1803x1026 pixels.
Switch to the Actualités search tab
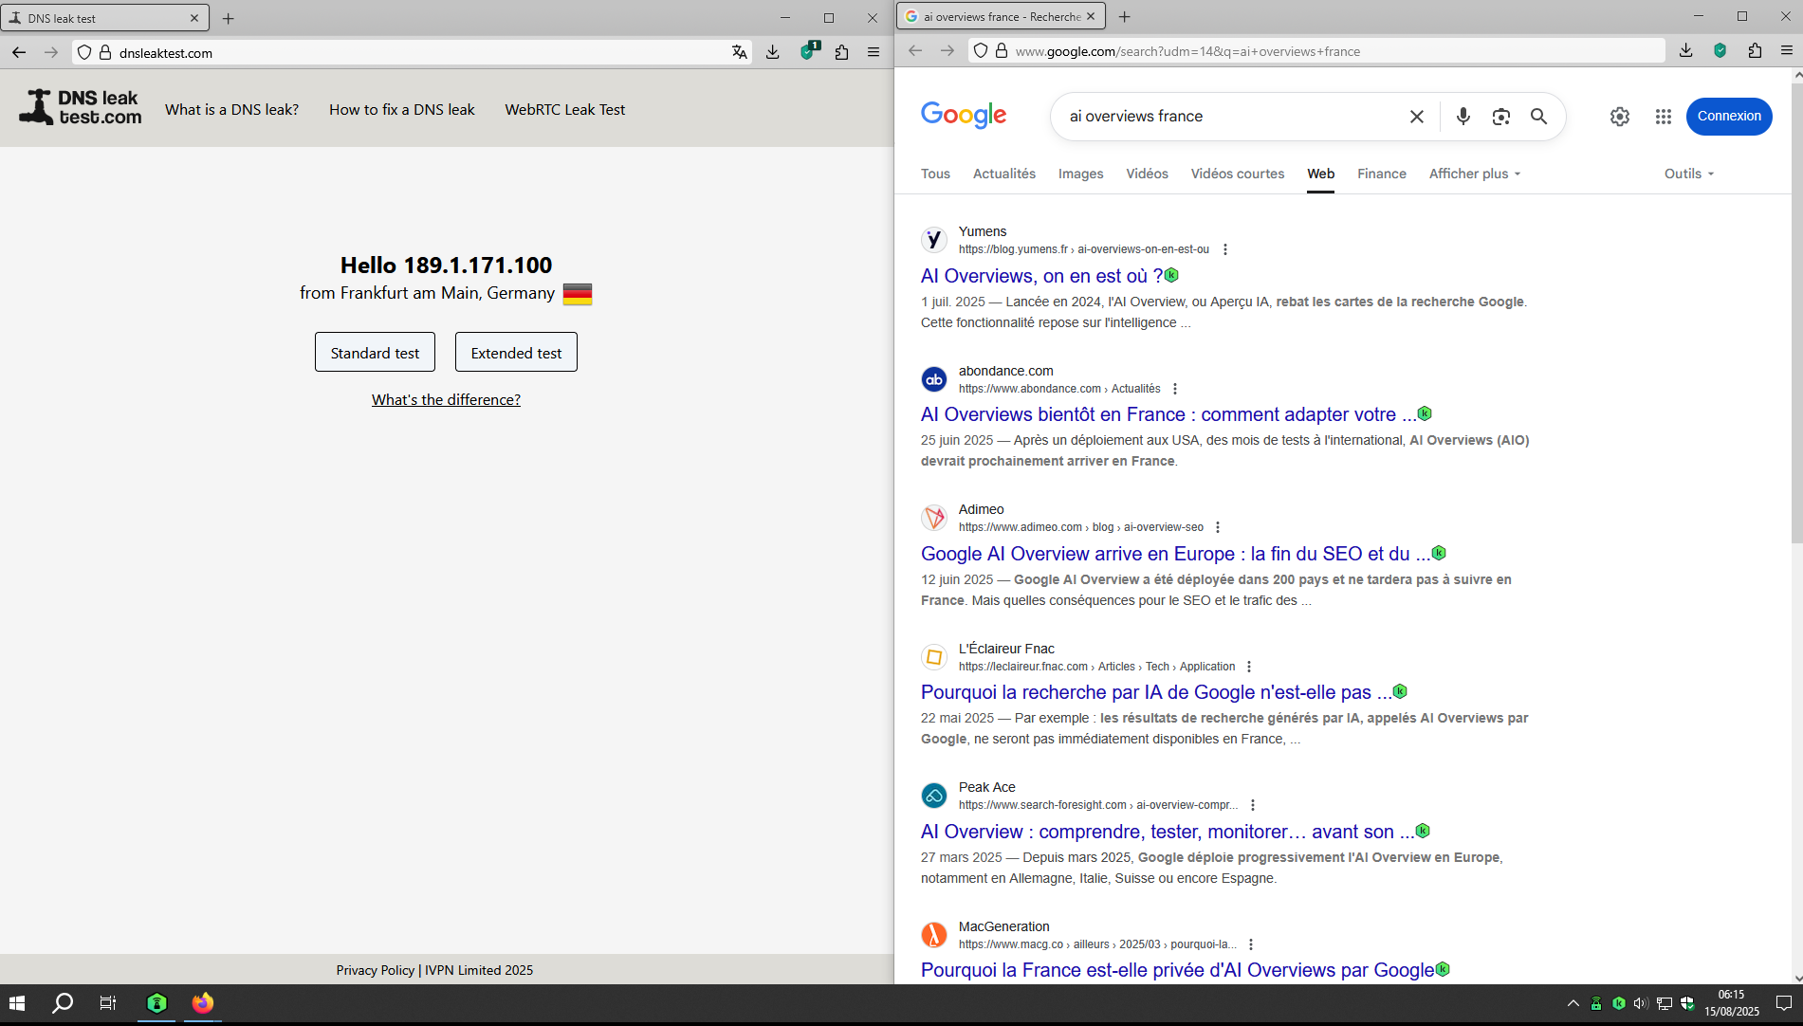1003,174
